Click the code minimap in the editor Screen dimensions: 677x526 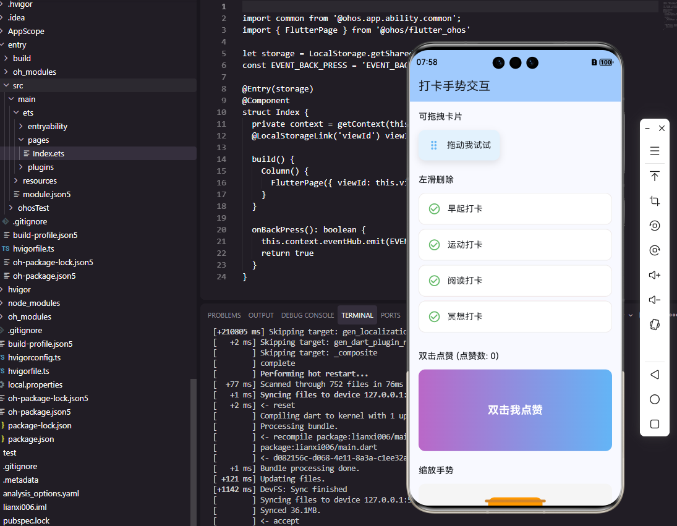pyautogui.click(x=670, y=17)
